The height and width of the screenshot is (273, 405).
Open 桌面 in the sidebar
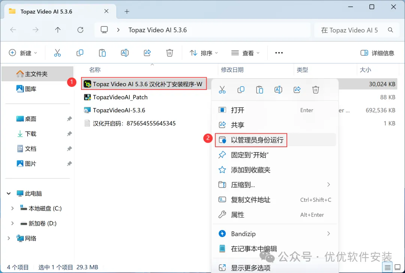(x=37, y=119)
